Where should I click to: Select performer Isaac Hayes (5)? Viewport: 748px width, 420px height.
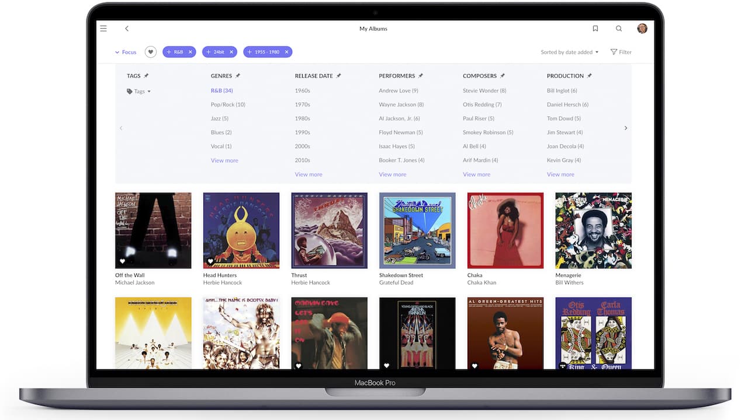[x=397, y=146]
